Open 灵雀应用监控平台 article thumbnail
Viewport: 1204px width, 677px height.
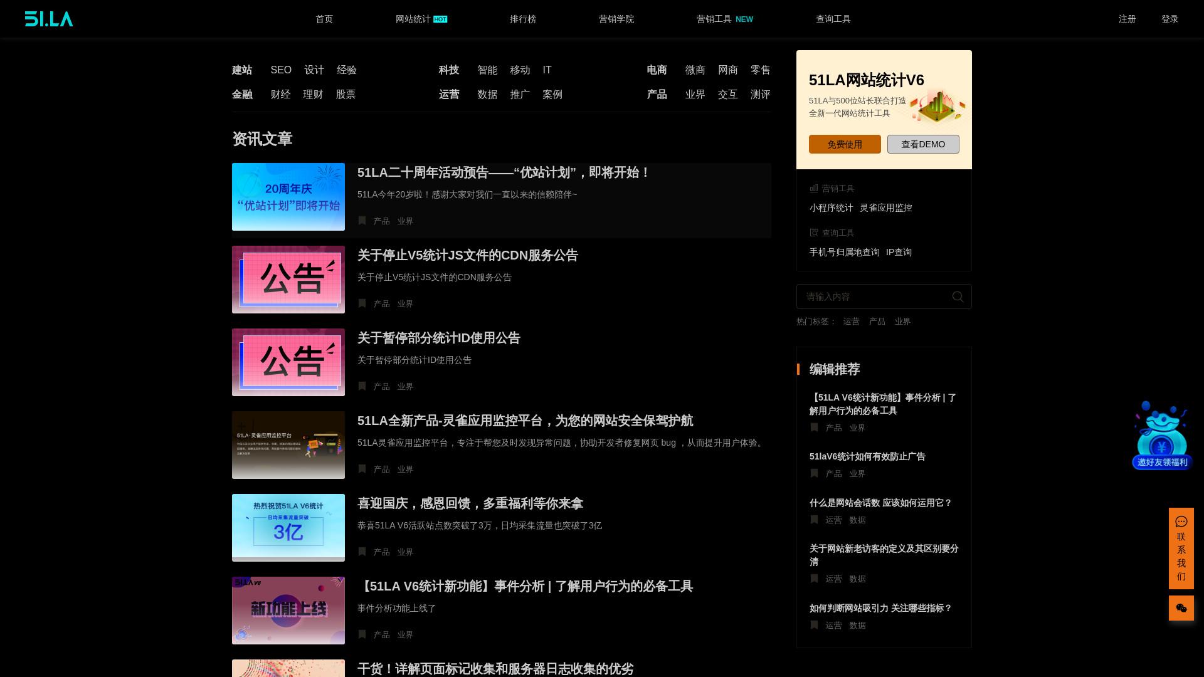point(288,445)
